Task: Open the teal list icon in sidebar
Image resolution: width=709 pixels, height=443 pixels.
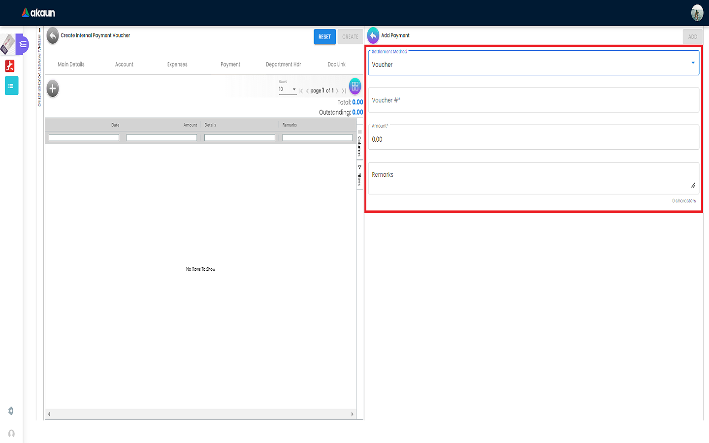Action: 11,86
